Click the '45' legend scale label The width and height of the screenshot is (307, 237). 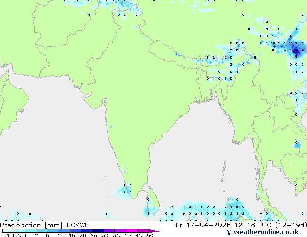138,235
